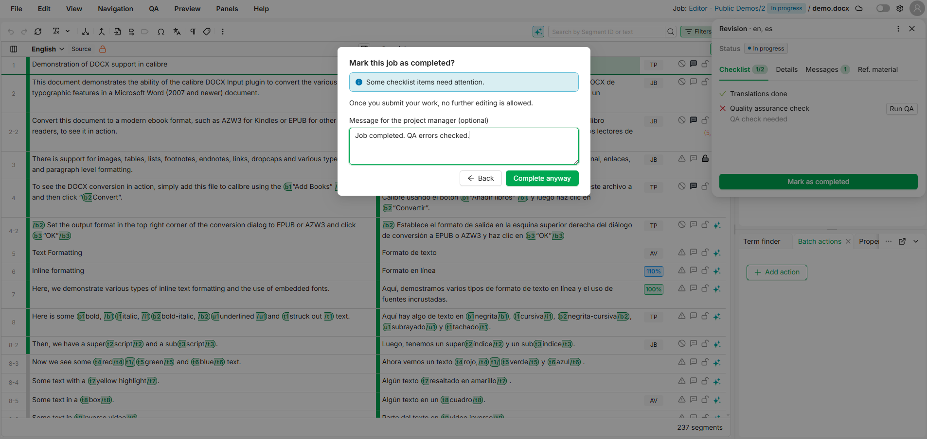Image resolution: width=927 pixels, height=439 pixels.
Task: Switch to the Details tab
Action: [x=786, y=69]
